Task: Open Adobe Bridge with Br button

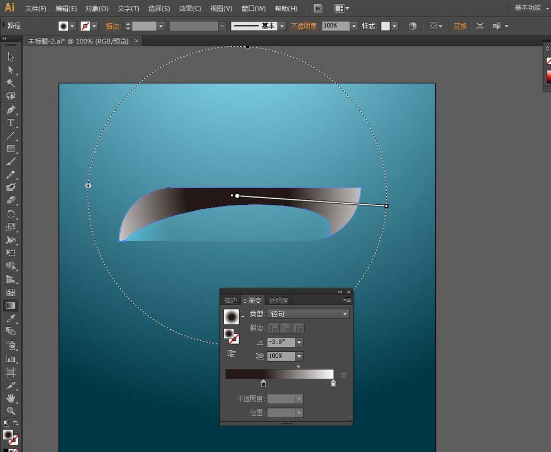Action: pyautogui.click(x=318, y=8)
